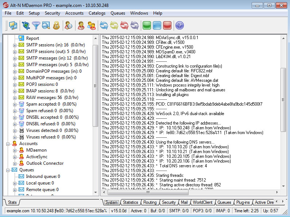
Task: Open the multiple users group icon
Action: pyautogui.click(x=91, y=26)
